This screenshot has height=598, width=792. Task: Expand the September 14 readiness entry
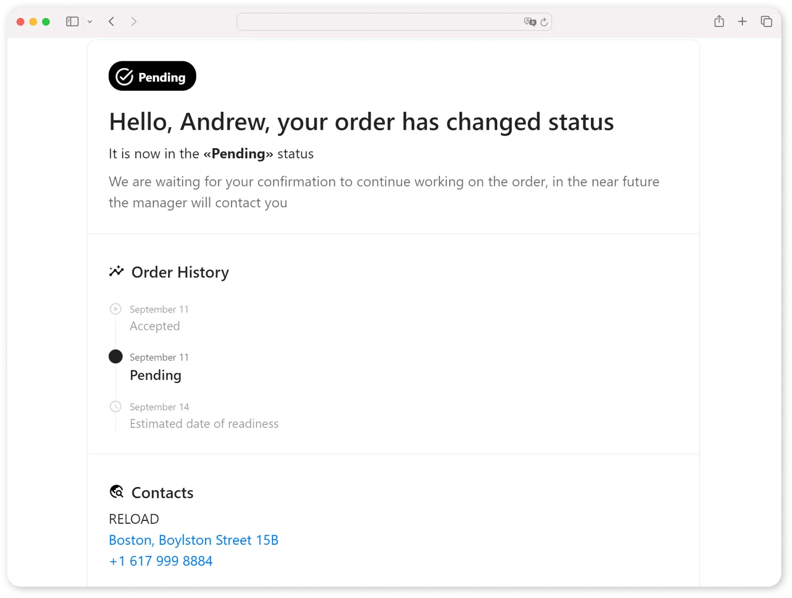[204, 423]
